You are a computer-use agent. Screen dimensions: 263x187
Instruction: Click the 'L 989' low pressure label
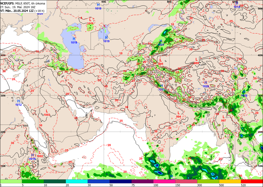click(x=196, y=61)
